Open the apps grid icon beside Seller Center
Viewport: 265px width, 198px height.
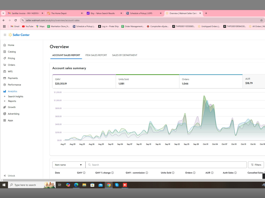[5, 35]
